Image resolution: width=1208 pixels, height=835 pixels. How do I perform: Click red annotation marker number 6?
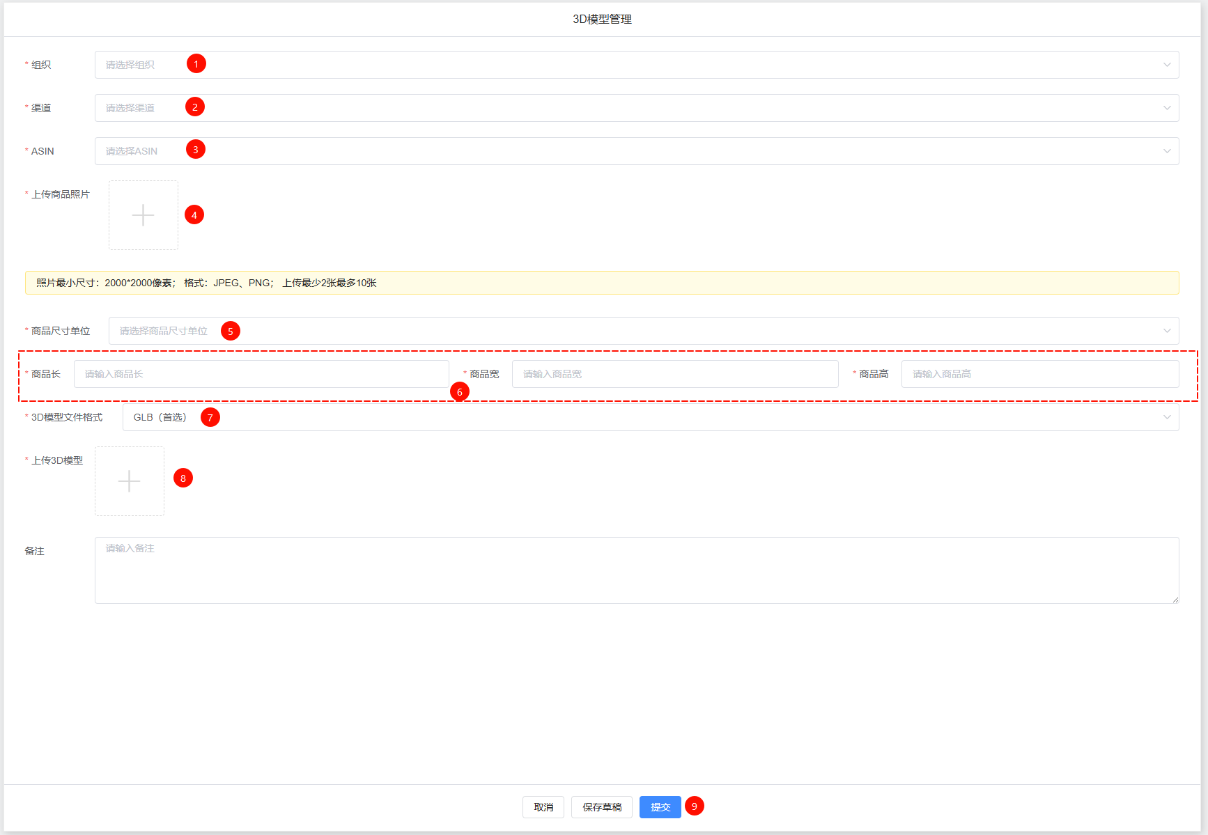(x=459, y=392)
